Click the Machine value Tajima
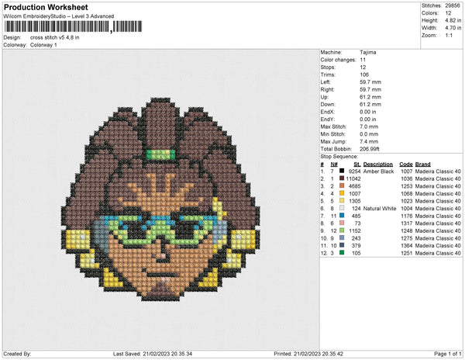The image size is (465, 360). [367, 52]
